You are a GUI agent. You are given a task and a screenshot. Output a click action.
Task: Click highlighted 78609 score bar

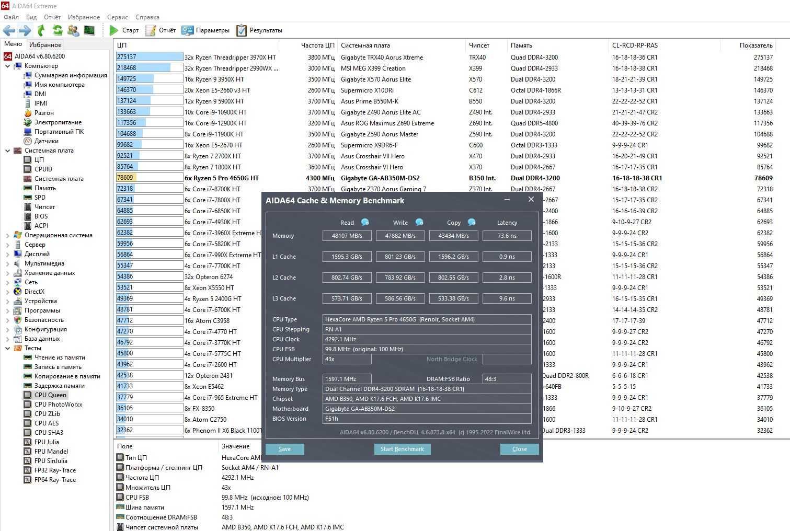coord(150,178)
